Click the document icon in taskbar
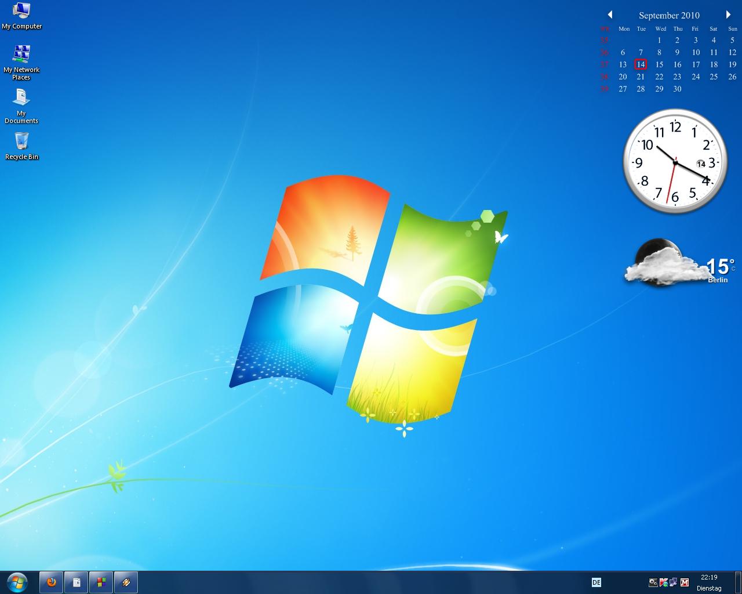 (77, 582)
